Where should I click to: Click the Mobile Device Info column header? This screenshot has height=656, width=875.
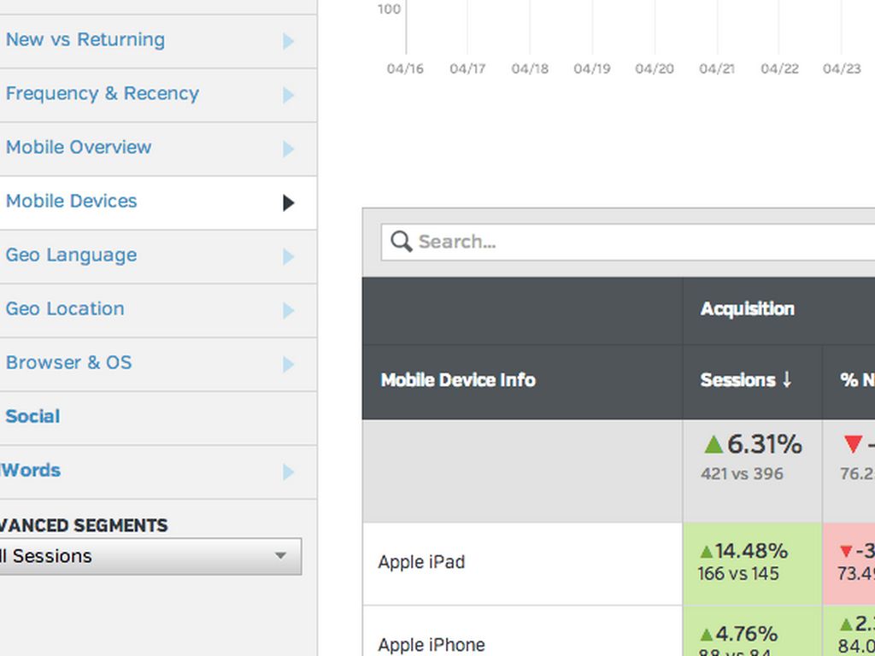458,380
